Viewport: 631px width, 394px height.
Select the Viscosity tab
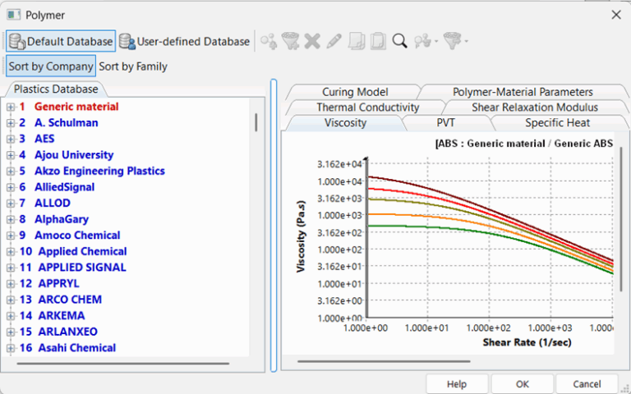(345, 122)
